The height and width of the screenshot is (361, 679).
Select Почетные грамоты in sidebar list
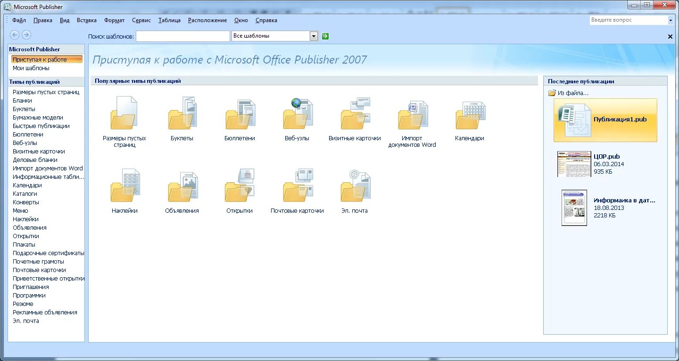tap(38, 261)
